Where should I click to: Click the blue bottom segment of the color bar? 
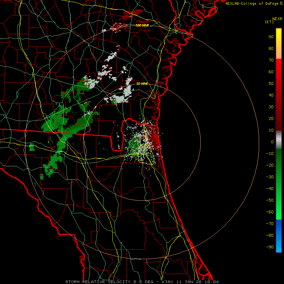click(279, 236)
